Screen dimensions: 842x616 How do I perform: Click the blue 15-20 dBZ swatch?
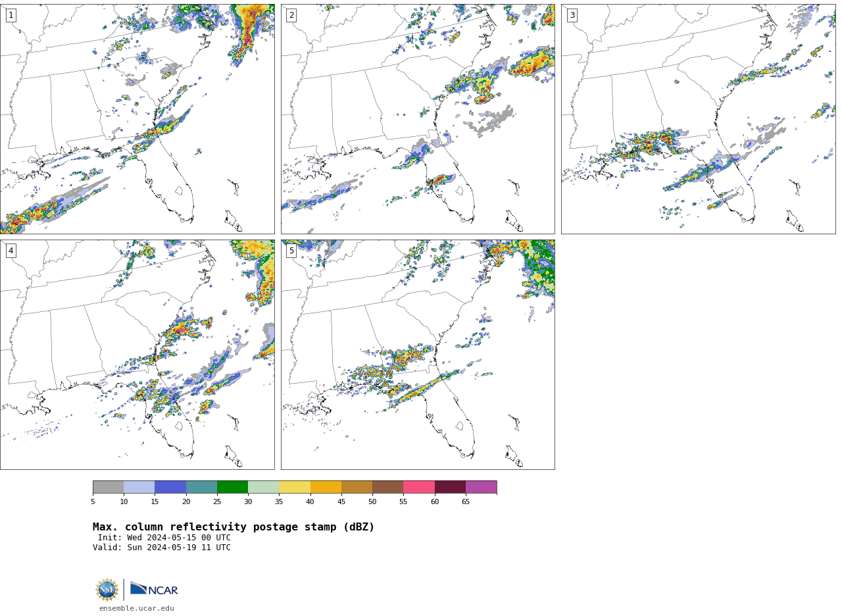coord(170,487)
